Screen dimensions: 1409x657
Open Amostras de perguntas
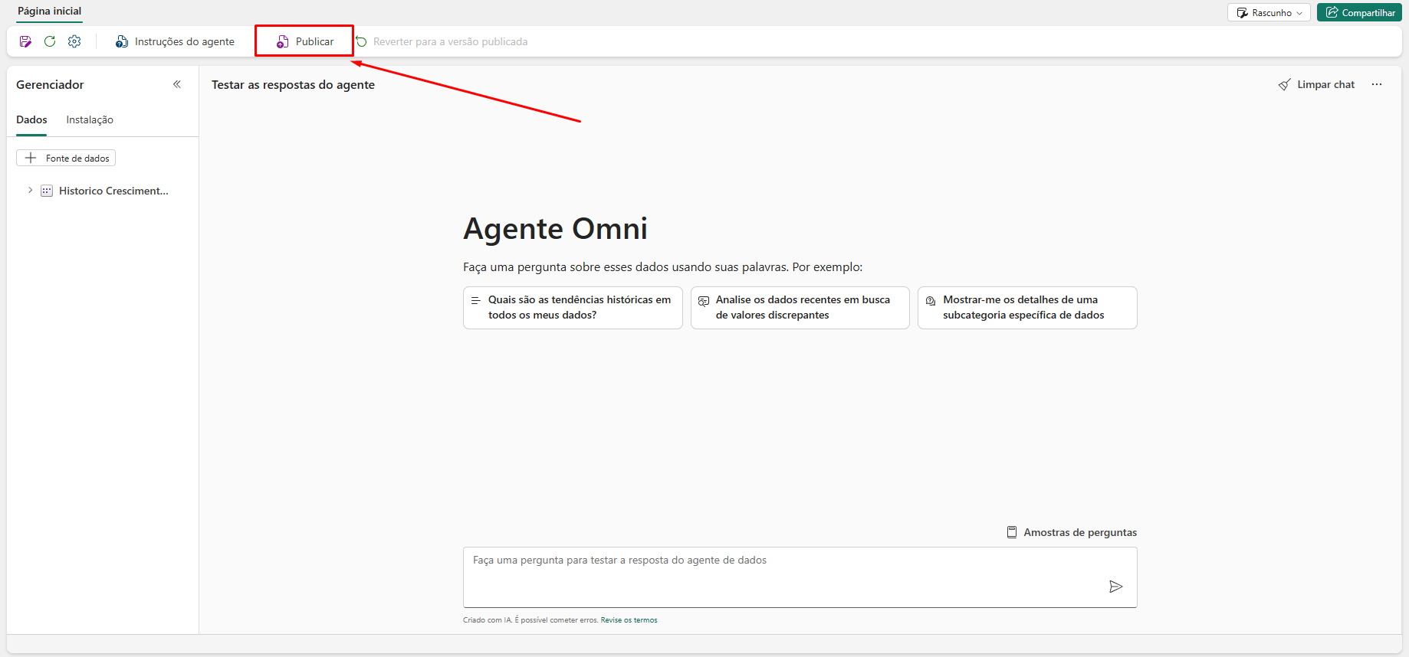1072,532
